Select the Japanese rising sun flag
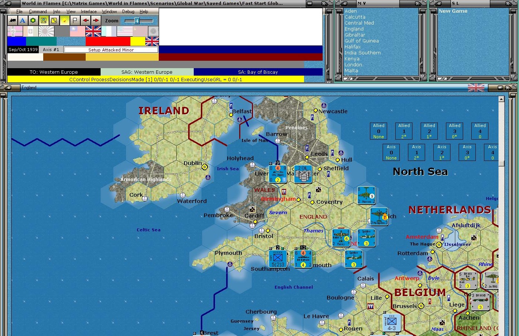 (46, 31)
